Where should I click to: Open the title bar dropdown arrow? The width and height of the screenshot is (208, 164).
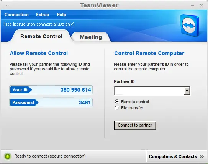7,5
